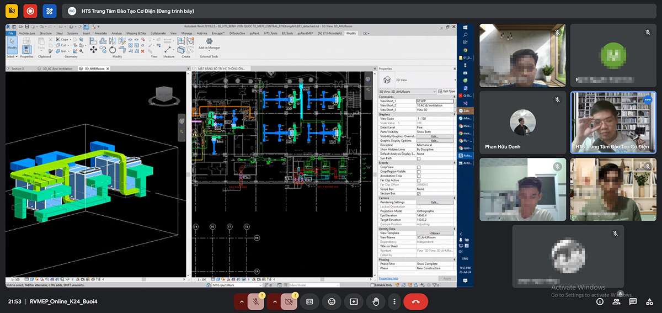
Task: Open the Architecture ribbon tab
Action: [x=27, y=33]
